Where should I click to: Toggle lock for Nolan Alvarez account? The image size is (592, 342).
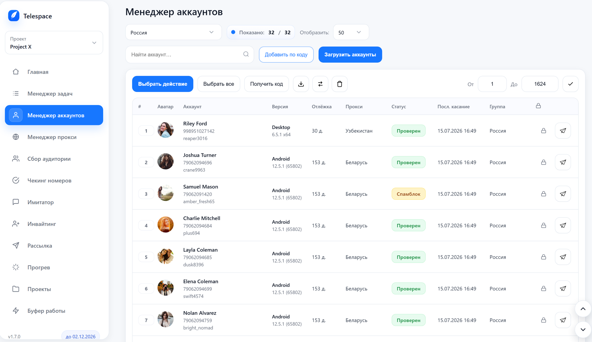(x=544, y=320)
